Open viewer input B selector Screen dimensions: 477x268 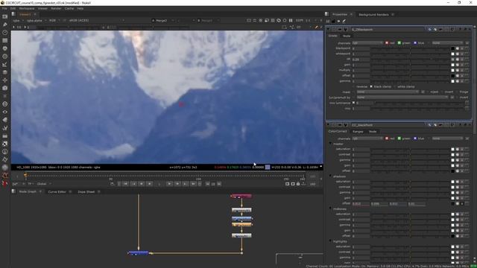[209, 20]
